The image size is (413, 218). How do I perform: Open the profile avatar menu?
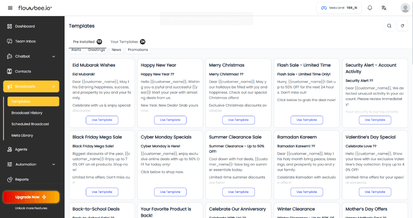coord(405,7)
